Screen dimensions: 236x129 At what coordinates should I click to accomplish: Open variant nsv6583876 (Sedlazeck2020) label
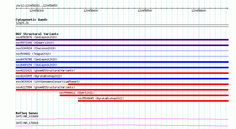point(37,37)
